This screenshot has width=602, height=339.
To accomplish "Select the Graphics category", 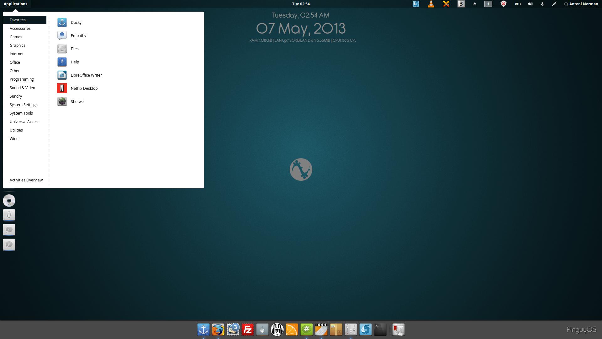I will 18,45.
